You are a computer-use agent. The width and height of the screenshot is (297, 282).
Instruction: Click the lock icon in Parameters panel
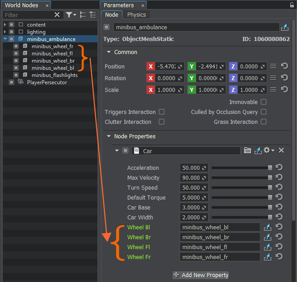(292, 5)
